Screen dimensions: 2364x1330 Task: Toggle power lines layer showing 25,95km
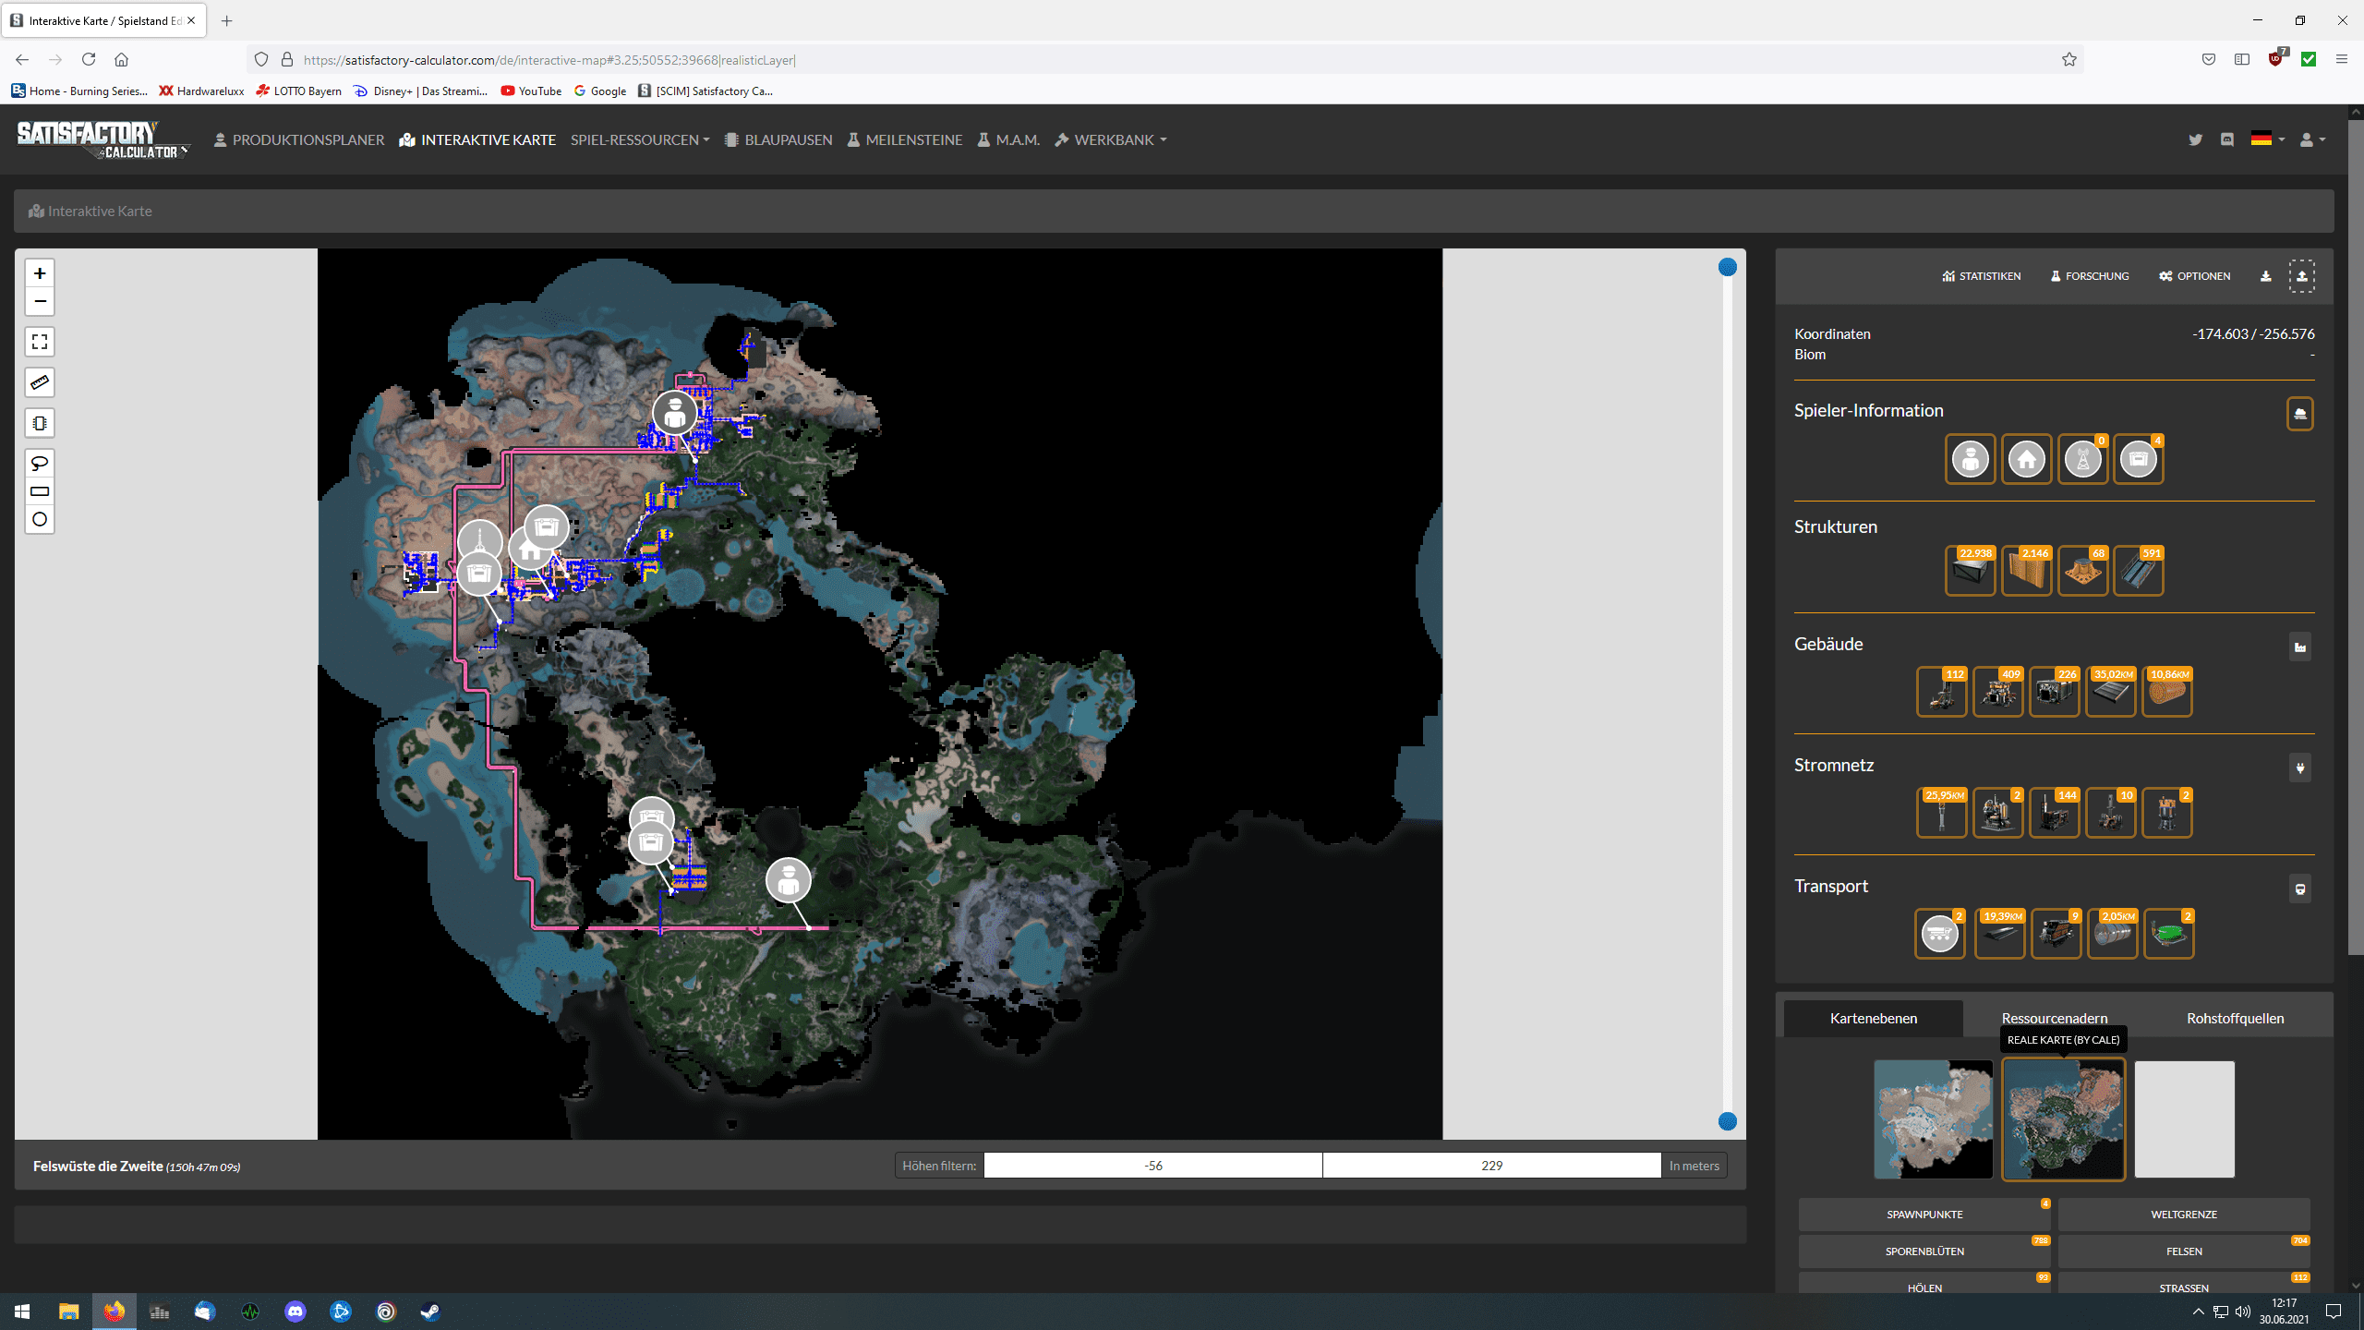coord(1942,813)
